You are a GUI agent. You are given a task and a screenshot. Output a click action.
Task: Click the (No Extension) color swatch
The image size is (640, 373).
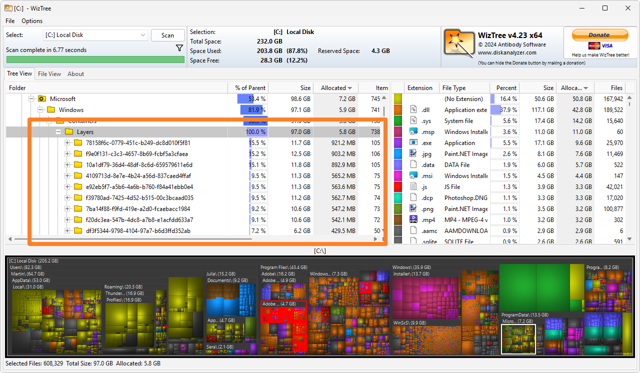tap(398, 98)
